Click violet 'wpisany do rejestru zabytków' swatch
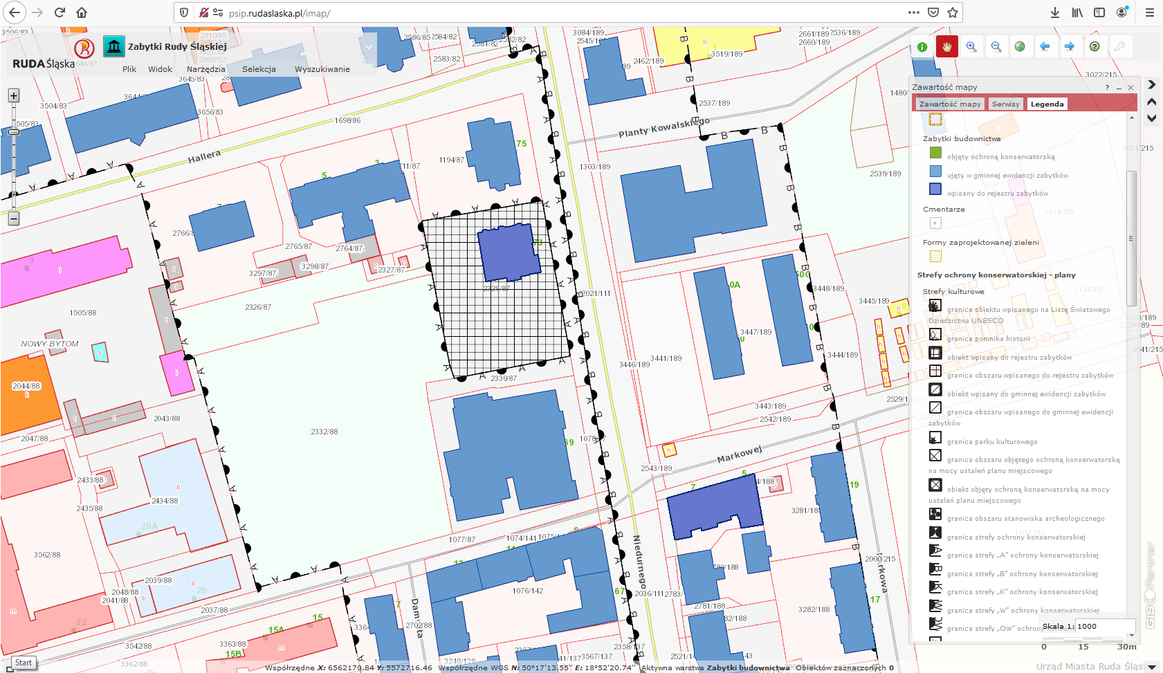Image resolution: width=1163 pixels, height=673 pixels. point(935,189)
